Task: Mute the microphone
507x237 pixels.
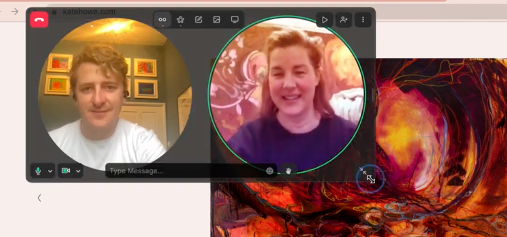Action: click(38, 171)
